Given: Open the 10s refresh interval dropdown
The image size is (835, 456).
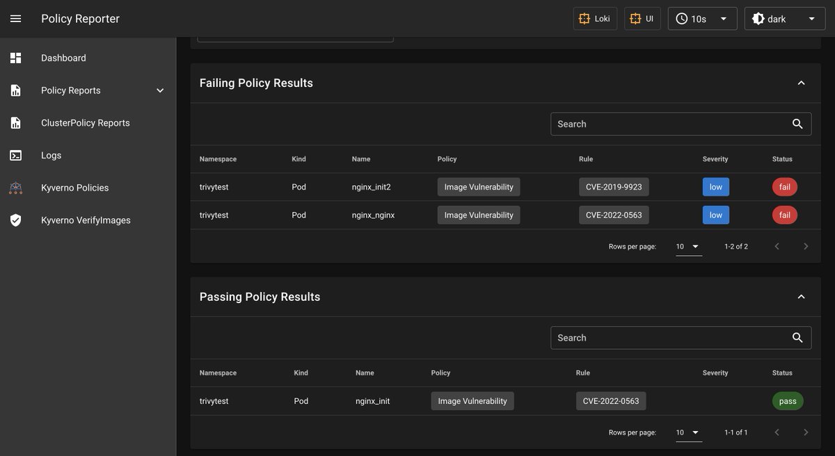Looking at the screenshot, I should pyautogui.click(x=702, y=19).
